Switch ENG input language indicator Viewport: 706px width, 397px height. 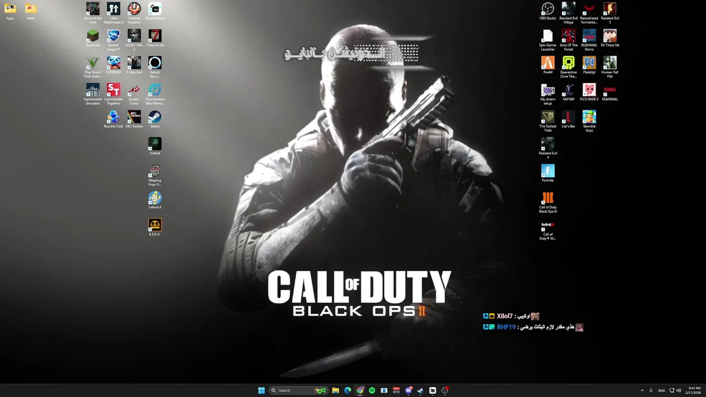point(661,390)
